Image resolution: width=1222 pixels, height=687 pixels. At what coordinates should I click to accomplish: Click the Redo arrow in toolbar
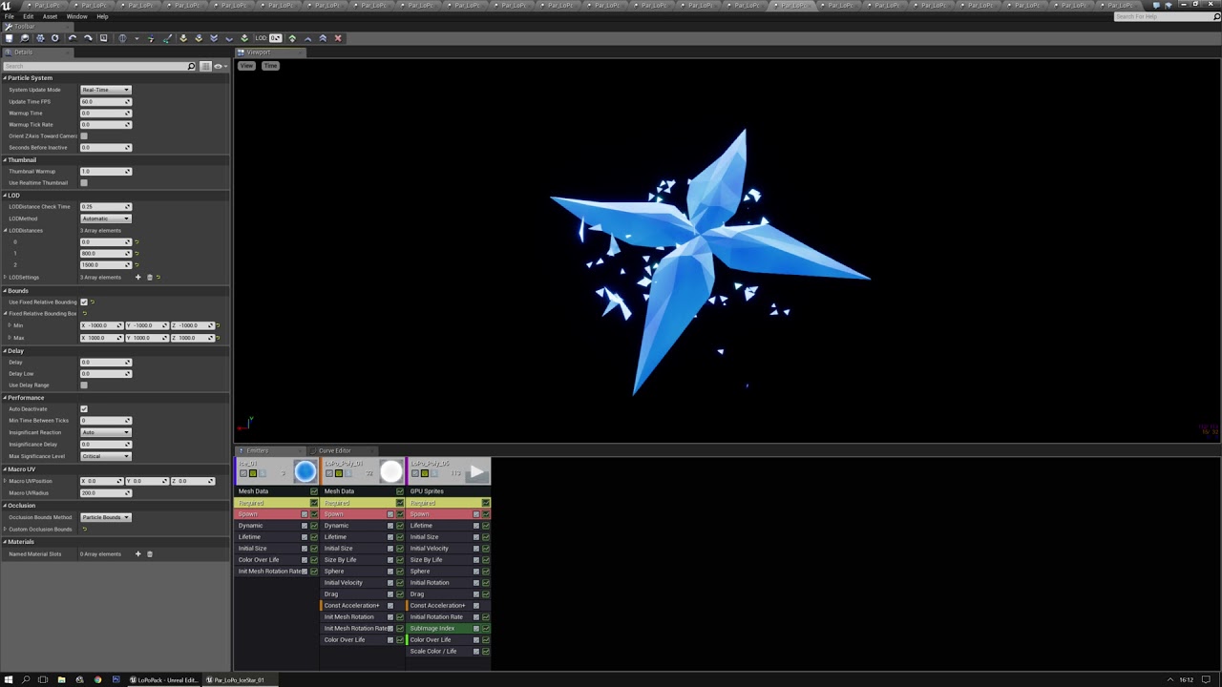(x=88, y=38)
